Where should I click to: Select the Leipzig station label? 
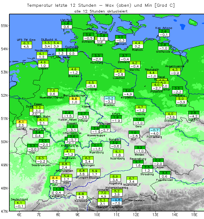click(140, 114)
